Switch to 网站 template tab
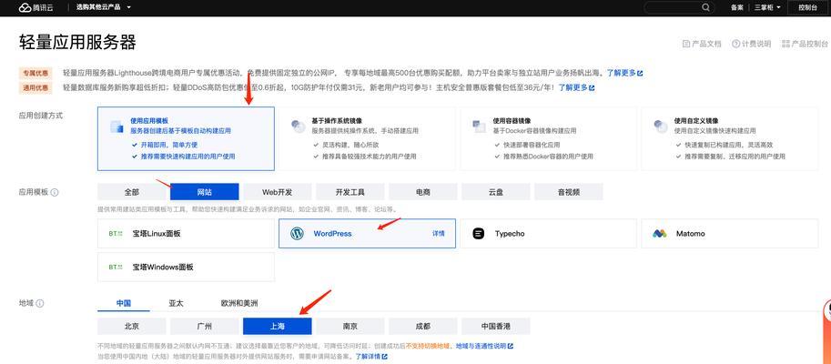831x364 pixels. [x=205, y=192]
